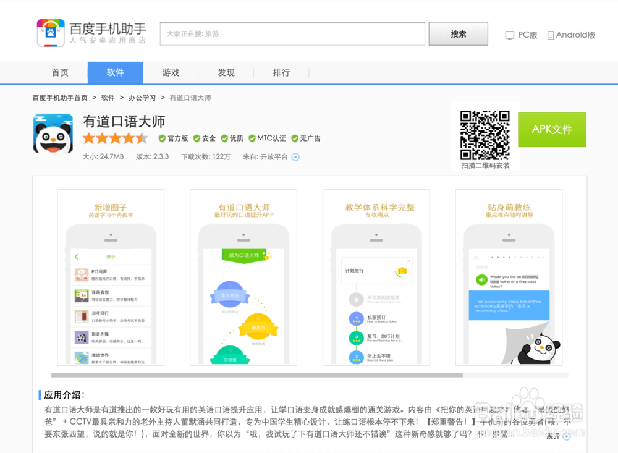Switch to the 游戏 tab
The height and width of the screenshot is (453, 618).
pyautogui.click(x=171, y=72)
